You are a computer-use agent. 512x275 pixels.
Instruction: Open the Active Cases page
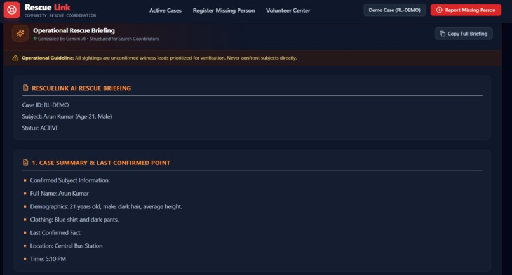point(165,10)
